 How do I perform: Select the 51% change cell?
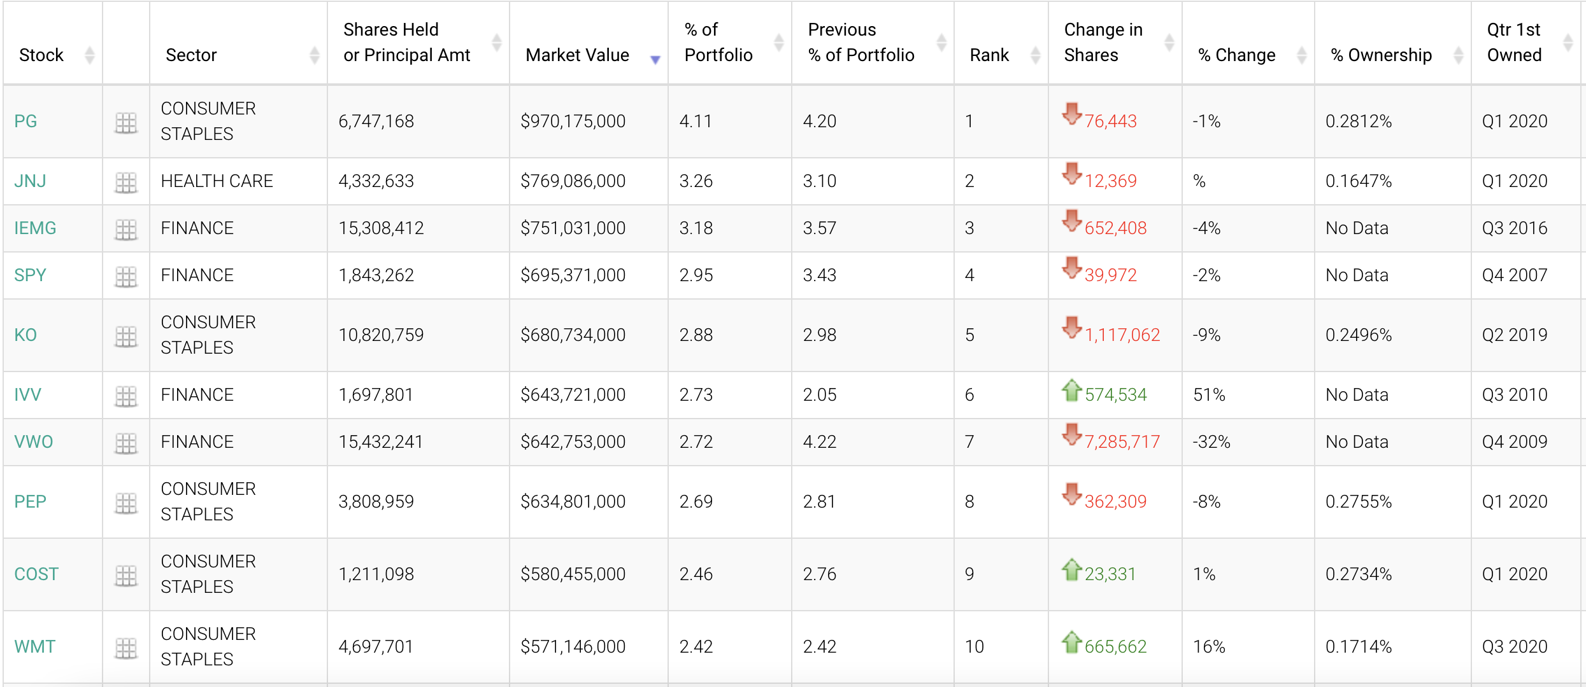pos(1248,394)
